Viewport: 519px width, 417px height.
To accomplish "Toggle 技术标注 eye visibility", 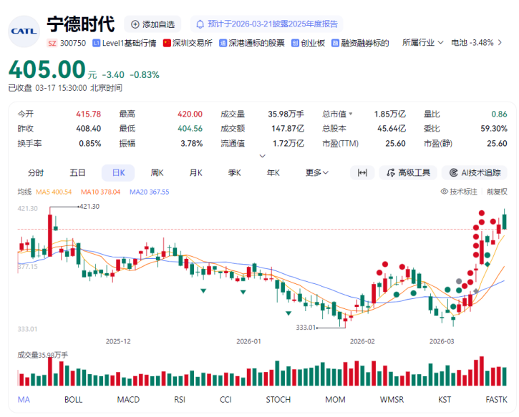I will 459,192.
